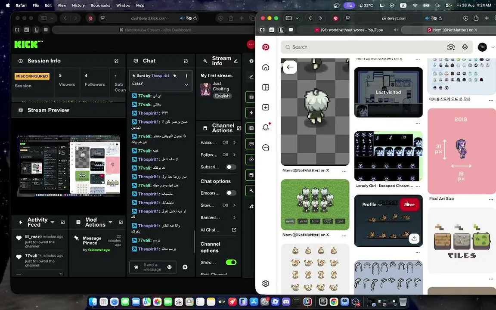The width and height of the screenshot is (496, 310).
Task: Toggle Subscribers-only chat switch
Action: pos(231,167)
